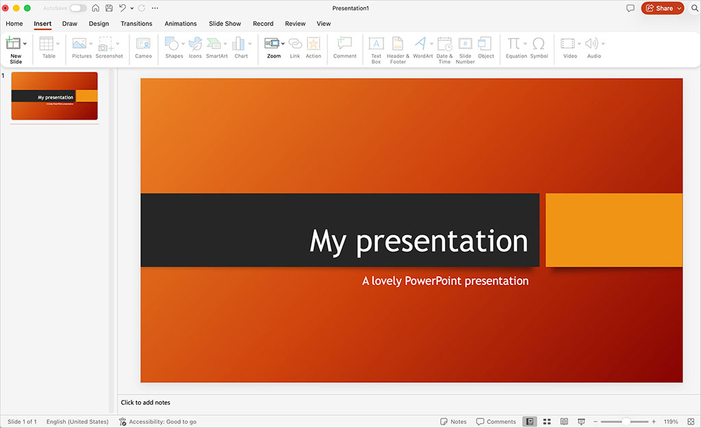This screenshot has width=701, height=428.
Task: Switch to the Draw tab
Action: click(x=70, y=24)
